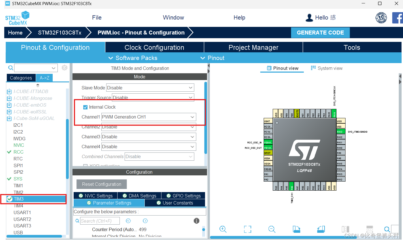This screenshot has width=403, height=241.
Task: Open the Window menu
Action: (173, 18)
